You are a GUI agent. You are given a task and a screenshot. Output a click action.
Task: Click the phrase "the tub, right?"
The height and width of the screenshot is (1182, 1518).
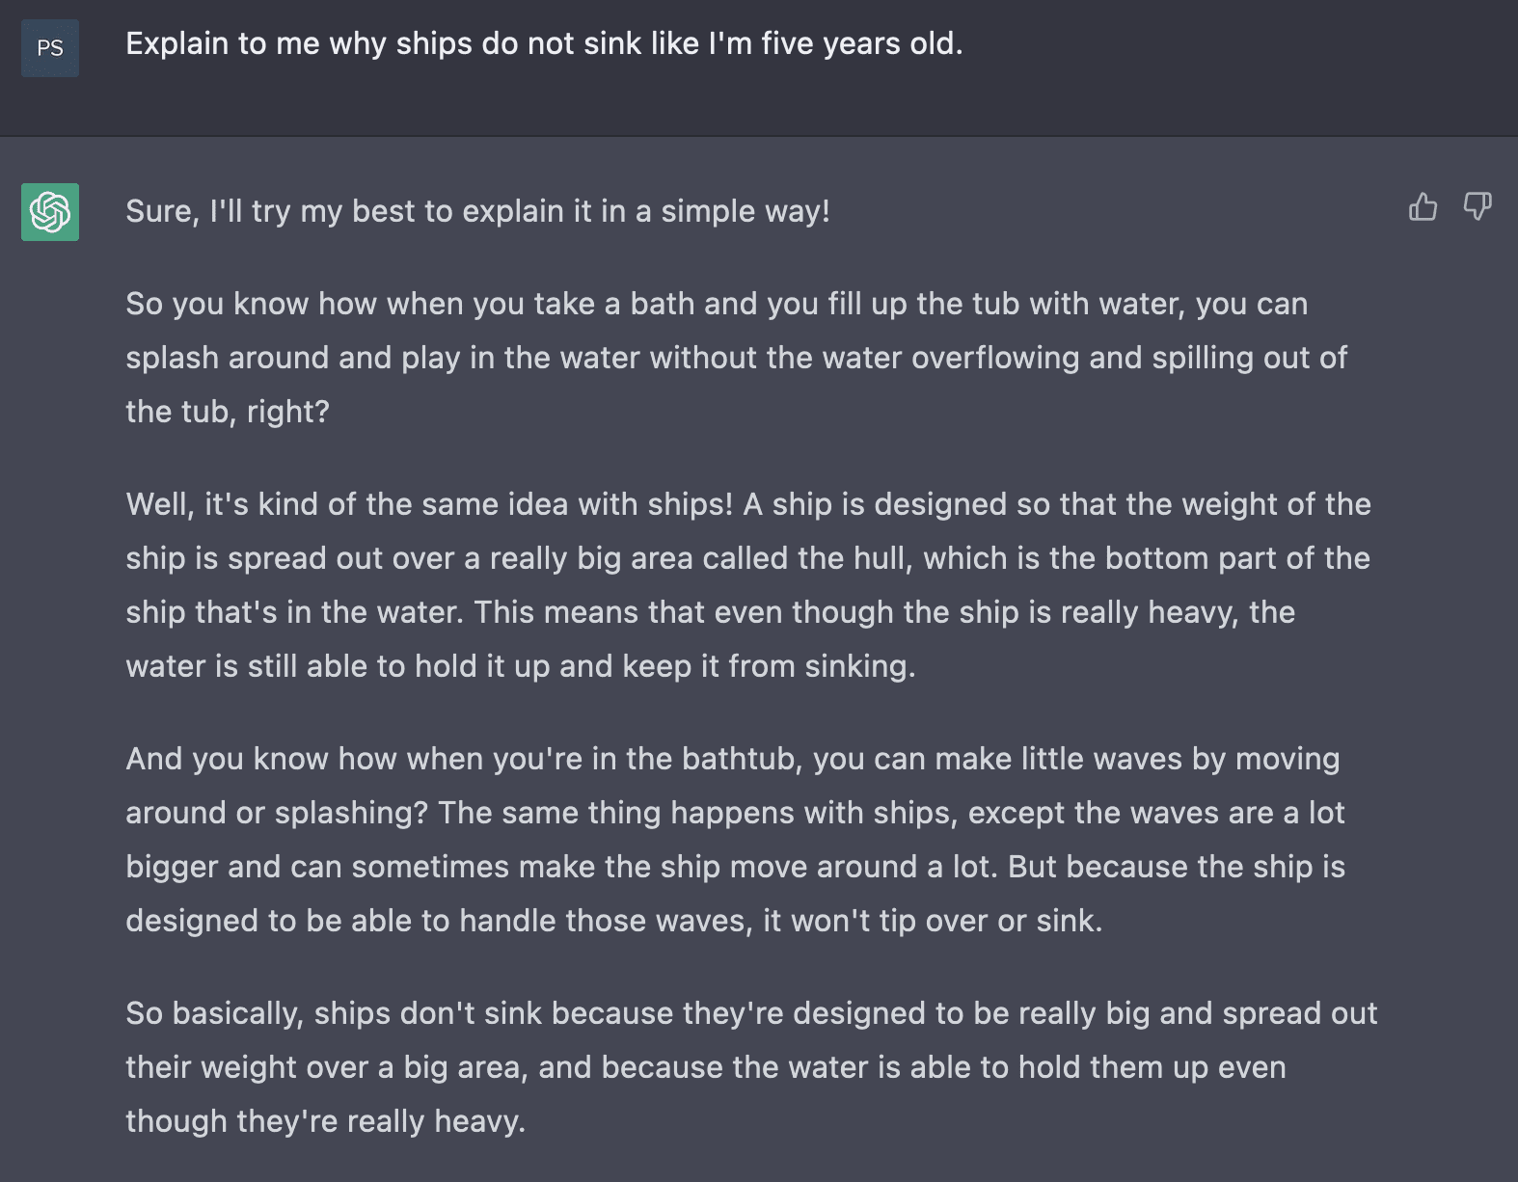coord(228,412)
